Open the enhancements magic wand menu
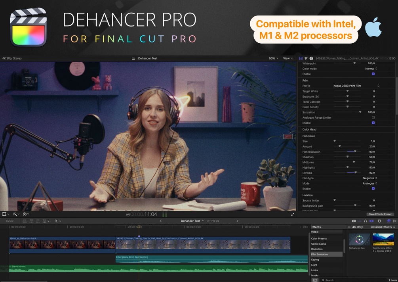Screen dimensions: 398x282 click(x=15, y=214)
